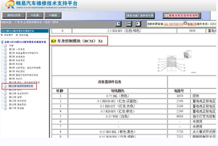Viewport: 218px width, 146px height.
Task: Open 第3章 车身维修 chapter
Action: (x=17, y=57)
